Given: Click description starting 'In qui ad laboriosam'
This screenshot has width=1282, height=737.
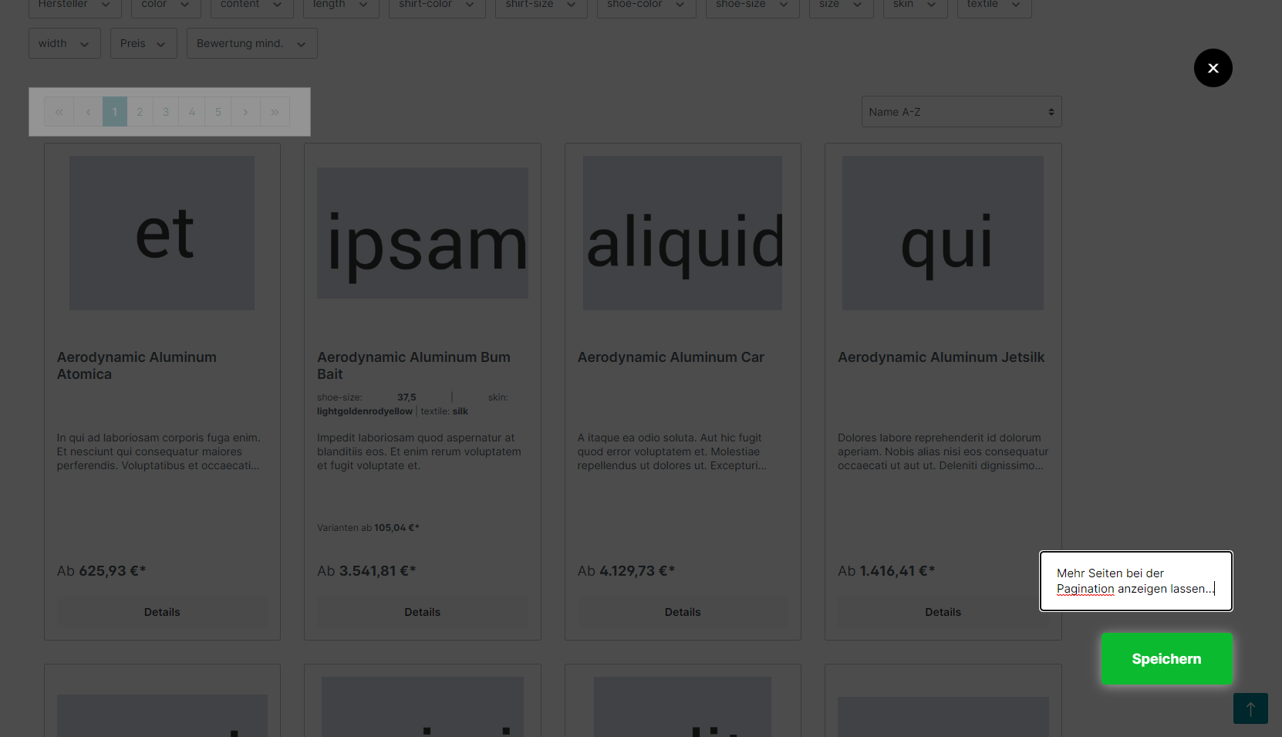Looking at the screenshot, I should (x=158, y=451).
